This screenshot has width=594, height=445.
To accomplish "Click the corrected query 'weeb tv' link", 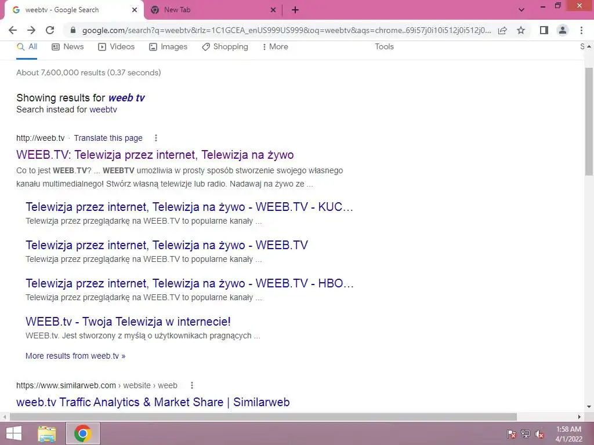I will [126, 98].
